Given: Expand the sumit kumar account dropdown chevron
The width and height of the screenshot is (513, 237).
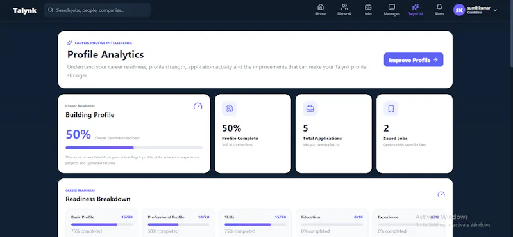Looking at the screenshot, I should pyautogui.click(x=495, y=10).
